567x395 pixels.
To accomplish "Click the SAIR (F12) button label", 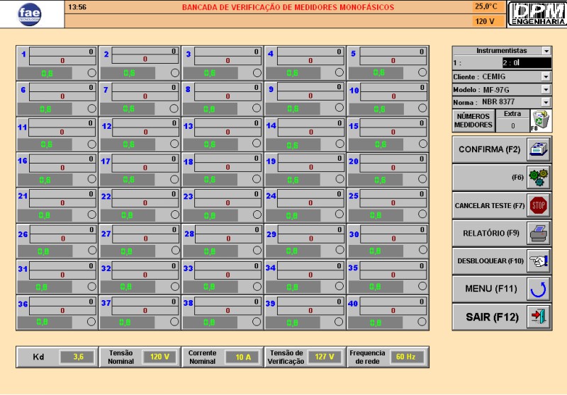I will pyautogui.click(x=489, y=316).
